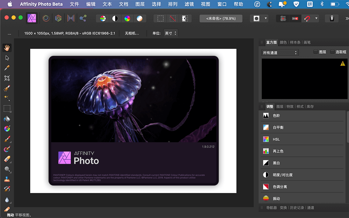Open the Bluetooth menu bar icon
349x218 pixels.
point(322,4)
